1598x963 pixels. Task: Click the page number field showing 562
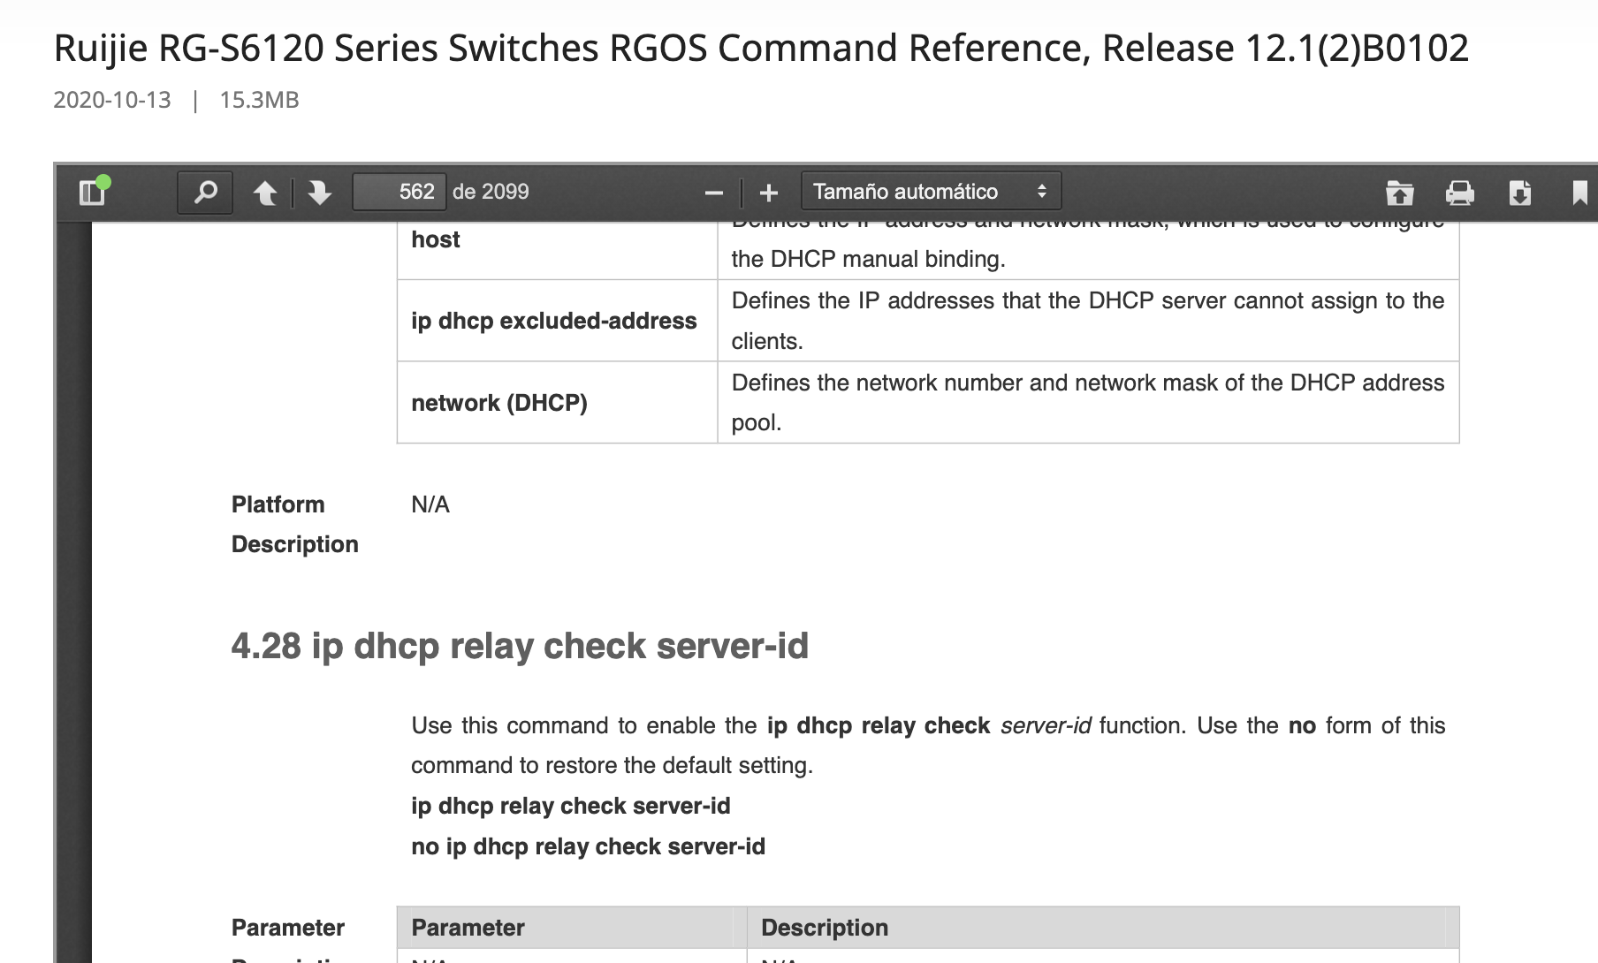tap(399, 192)
